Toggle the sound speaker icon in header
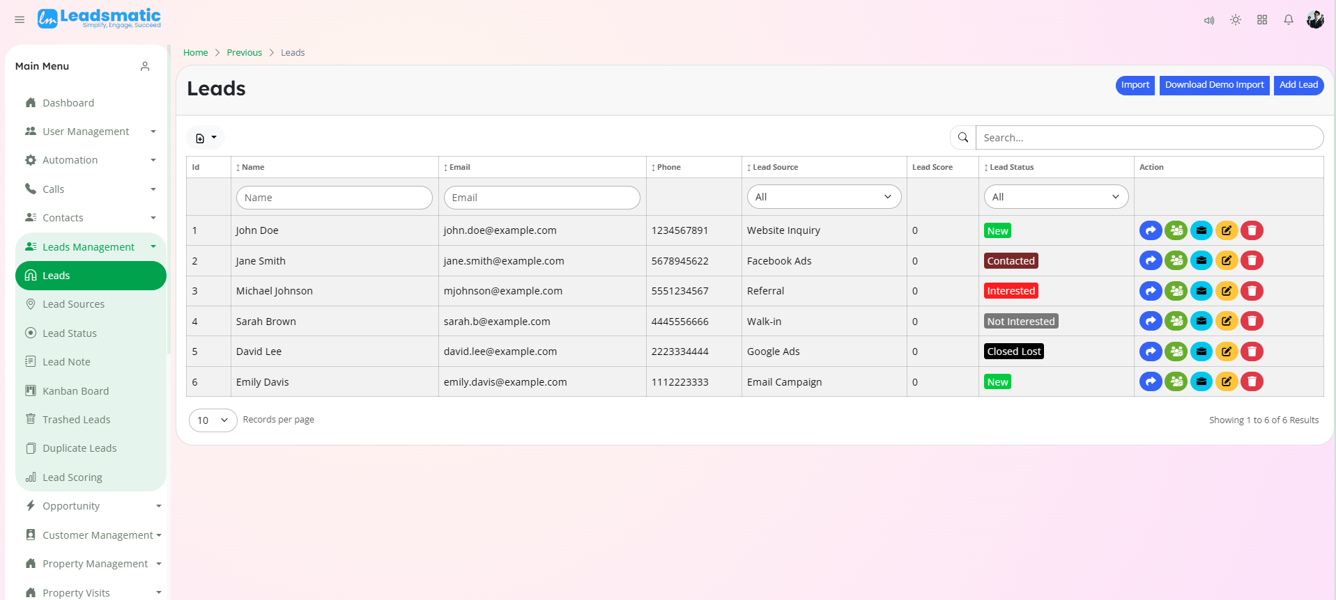Image resolution: width=1336 pixels, height=600 pixels. point(1209,20)
